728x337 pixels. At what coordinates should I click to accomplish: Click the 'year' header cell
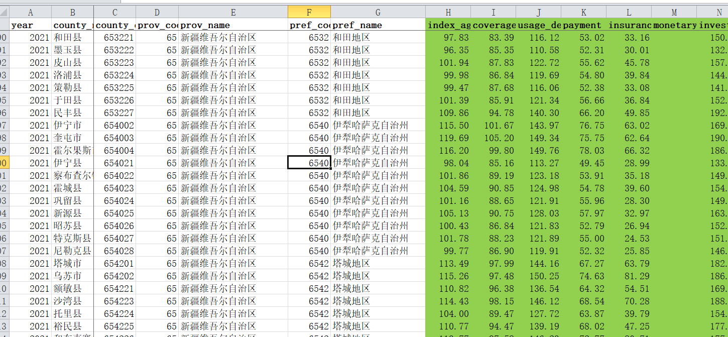tap(31, 25)
